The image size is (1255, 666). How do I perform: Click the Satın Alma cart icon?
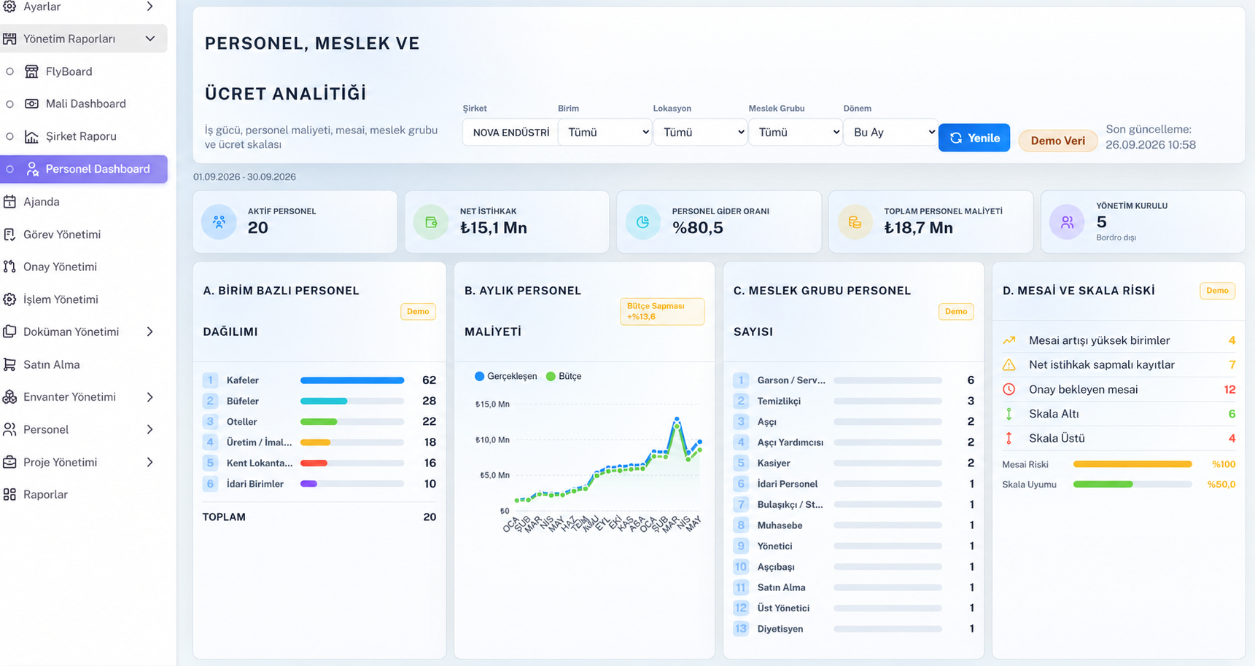(9, 364)
